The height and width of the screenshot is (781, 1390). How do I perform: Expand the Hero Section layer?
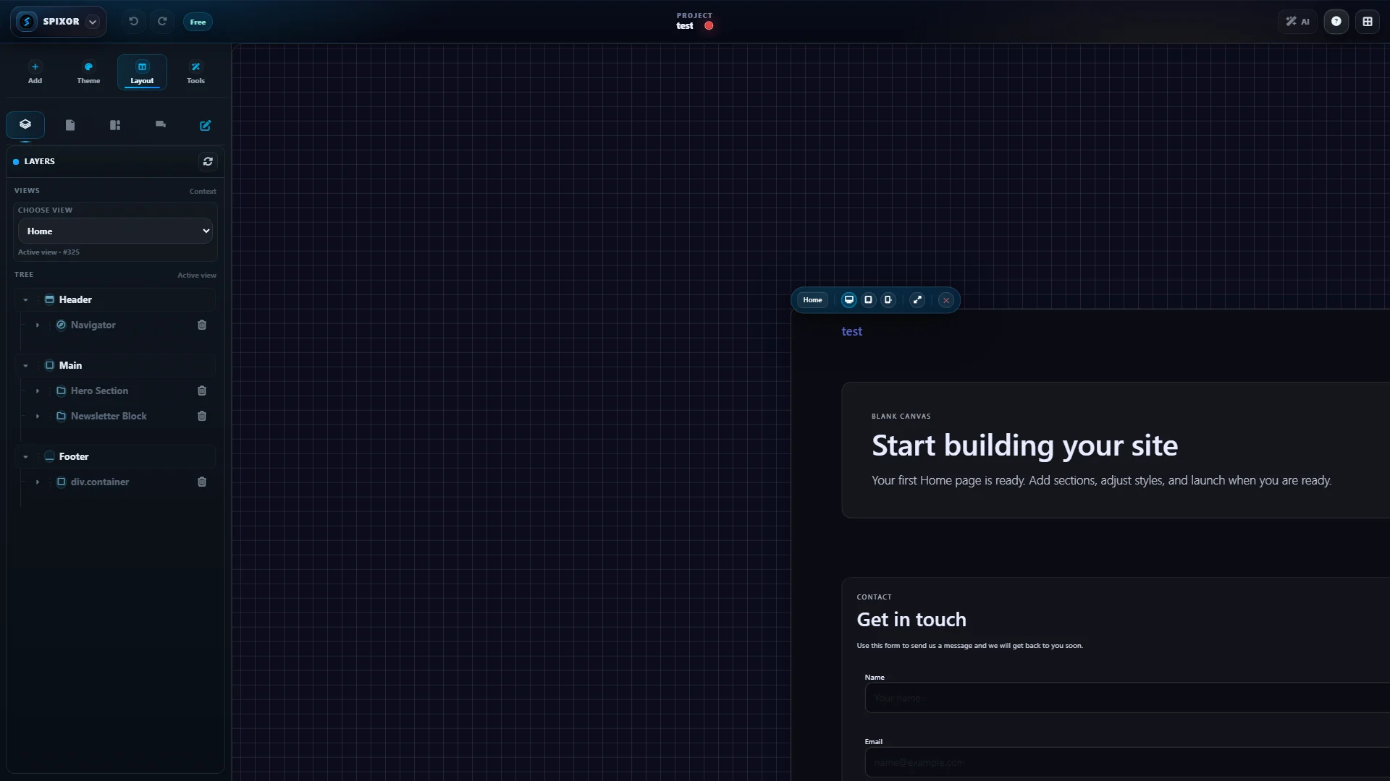pyautogui.click(x=38, y=391)
